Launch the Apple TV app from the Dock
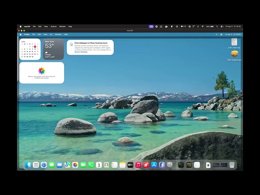Screen dimensions: 260x195 click(130, 165)
